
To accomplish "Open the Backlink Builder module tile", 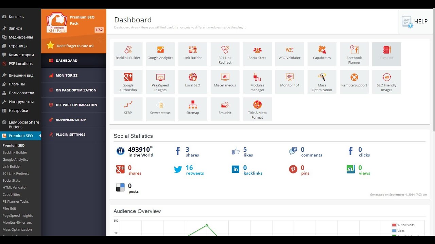I will [x=128, y=54].
